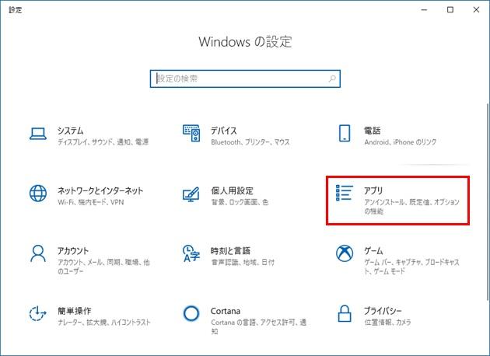This screenshot has height=356, width=490.
Task: Open the 電話 settings category
Action: point(373,131)
